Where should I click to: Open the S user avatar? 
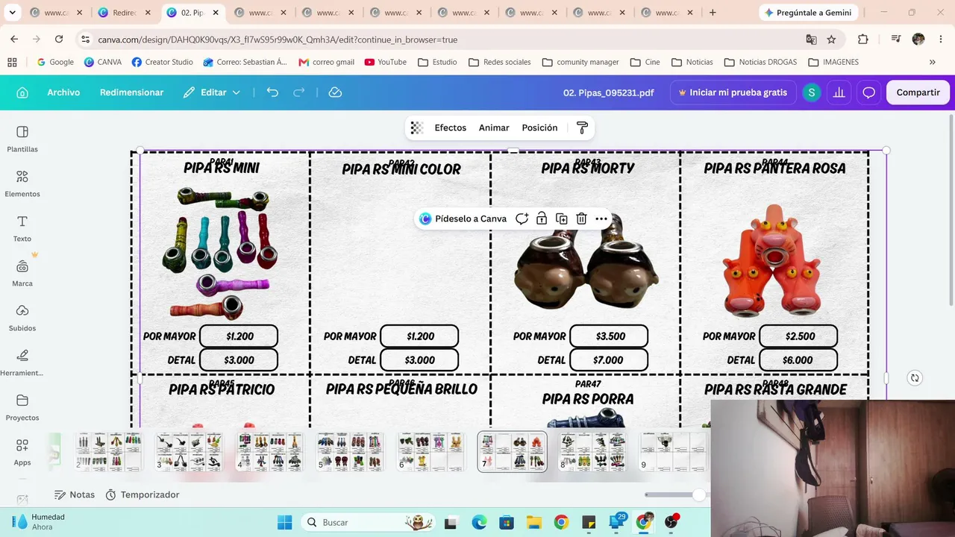click(811, 92)
